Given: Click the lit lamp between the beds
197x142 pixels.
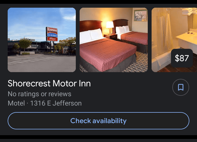Looking at the screenshot, I should click(x=110, y=28).
